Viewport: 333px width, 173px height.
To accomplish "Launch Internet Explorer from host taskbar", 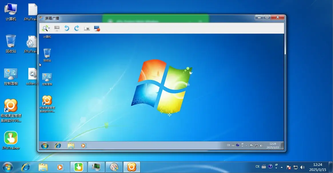I will [x=25, y=167].
